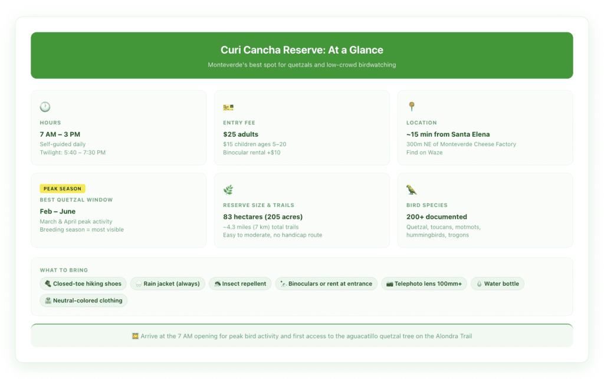This screenshot has height=379, width=604.
Task: Select the parrot icon above Bird Species
Action: 411,189
